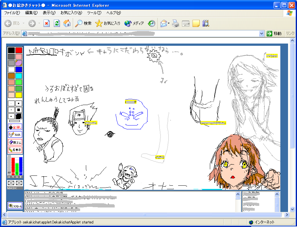Click the Print printer icon
The height and width of the screenshot is (227, 297).
[x=176, y=23]
